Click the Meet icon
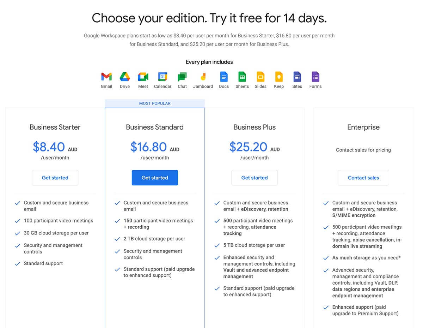This screenshot has width=423, height=328. (x=143, y=76)
